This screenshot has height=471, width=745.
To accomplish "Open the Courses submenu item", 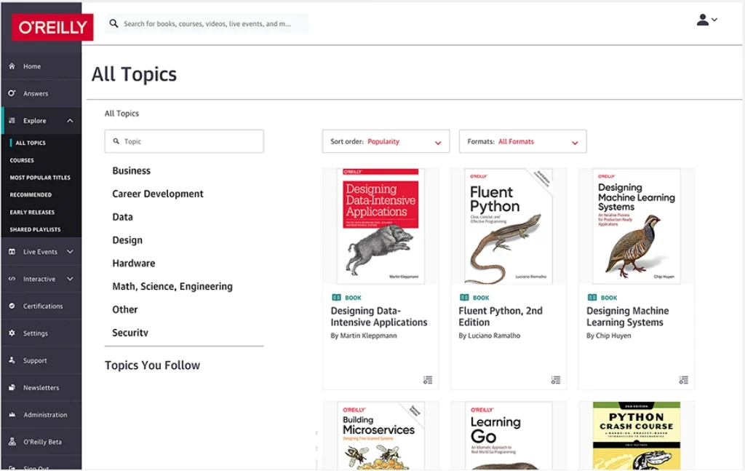I will coord(22,160).
